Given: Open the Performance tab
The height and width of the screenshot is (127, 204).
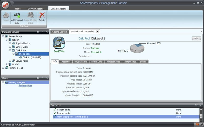Looking at the screenshot, I should point(130,62).
